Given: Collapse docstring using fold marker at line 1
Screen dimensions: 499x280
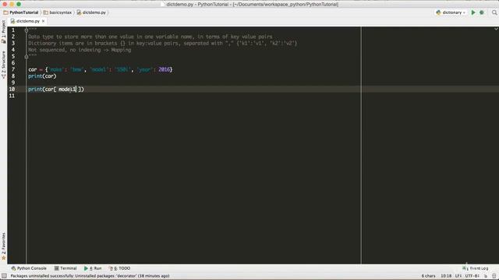Looking at the screenshot, I should [x=27, y=30].
